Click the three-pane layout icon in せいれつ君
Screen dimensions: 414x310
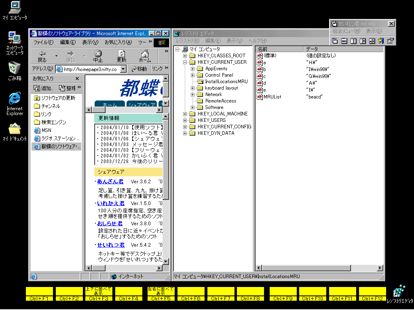363,41
